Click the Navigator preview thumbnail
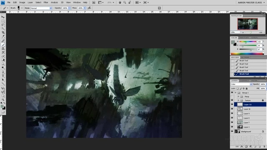 pyautogui.click(x=248, y=24)
